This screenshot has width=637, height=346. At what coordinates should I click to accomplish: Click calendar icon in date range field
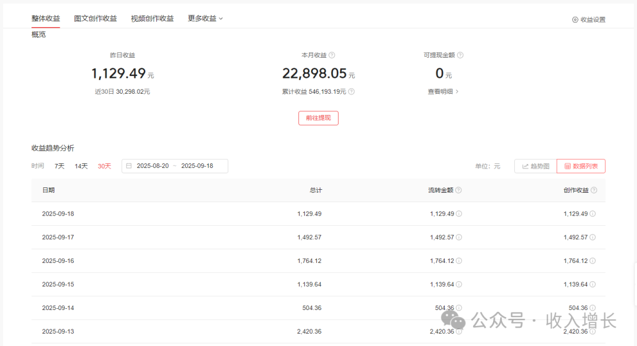tap(129, 166)
